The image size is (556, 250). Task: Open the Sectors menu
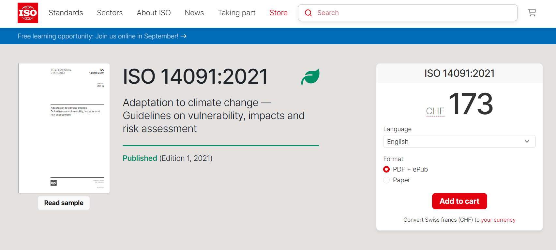[x=110, y=13]
